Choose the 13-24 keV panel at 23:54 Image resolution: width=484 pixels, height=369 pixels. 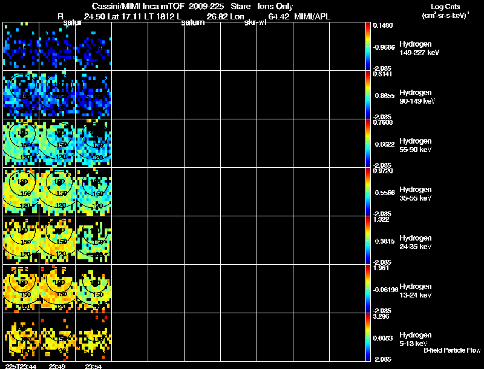pos(94,288)
